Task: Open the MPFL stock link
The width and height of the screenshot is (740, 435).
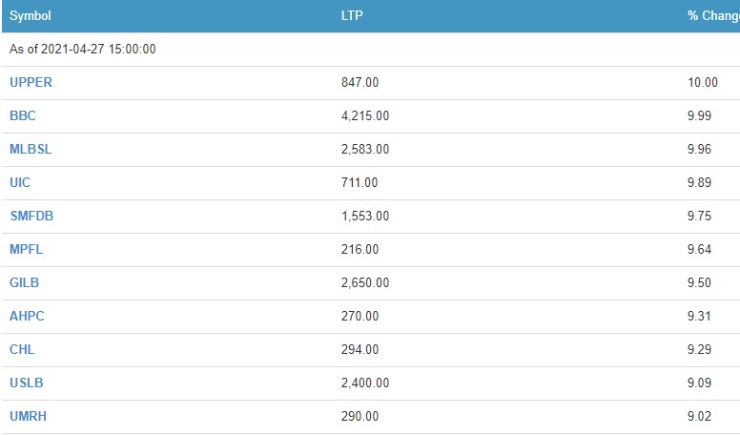Action: point(27,250)
